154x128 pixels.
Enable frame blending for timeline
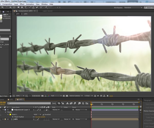point(71,103)
